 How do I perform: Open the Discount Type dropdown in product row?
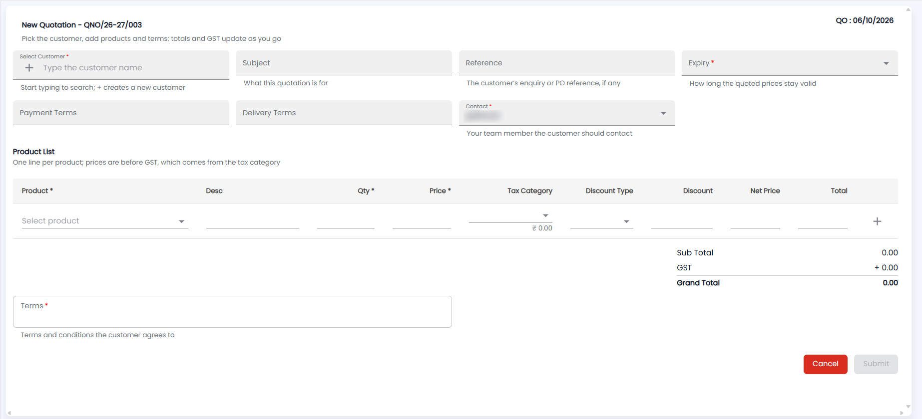tap(602, 221)
